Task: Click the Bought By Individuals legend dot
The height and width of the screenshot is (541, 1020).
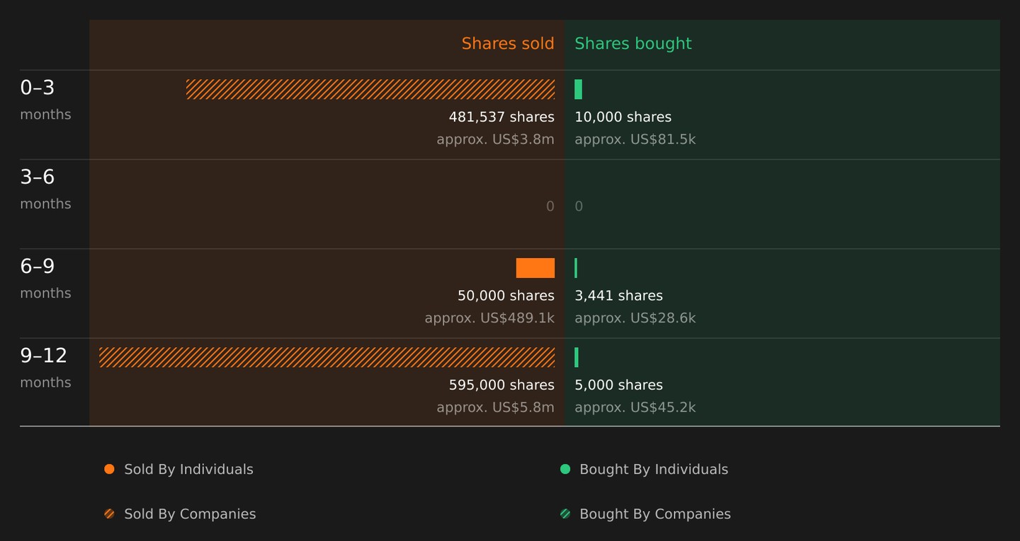Action: (565, 469)
